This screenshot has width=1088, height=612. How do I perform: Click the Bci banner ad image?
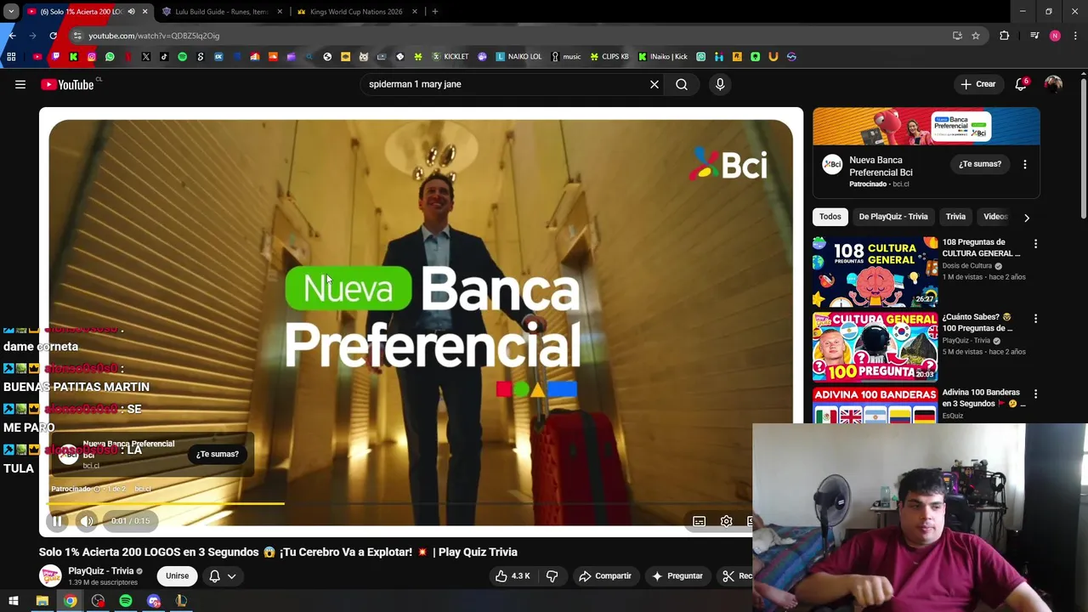(926, 127)
